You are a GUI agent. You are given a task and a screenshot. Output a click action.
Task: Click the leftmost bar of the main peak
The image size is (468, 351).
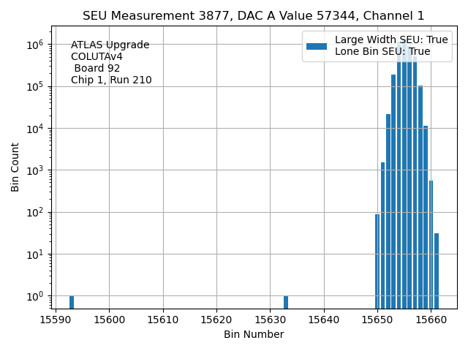[x=377, y=261]
